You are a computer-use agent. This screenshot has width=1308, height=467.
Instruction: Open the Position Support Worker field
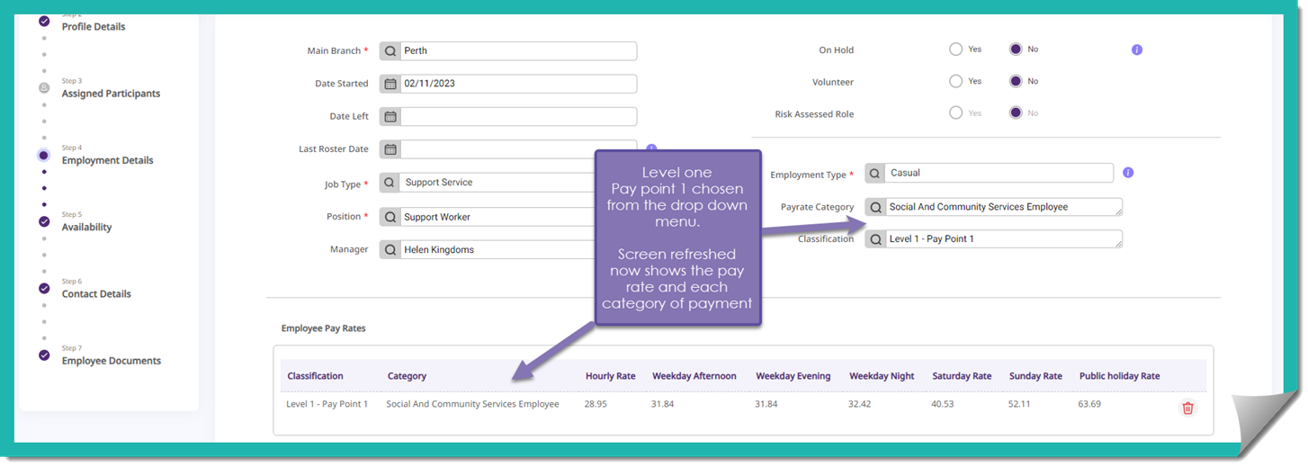coord(495,217)
